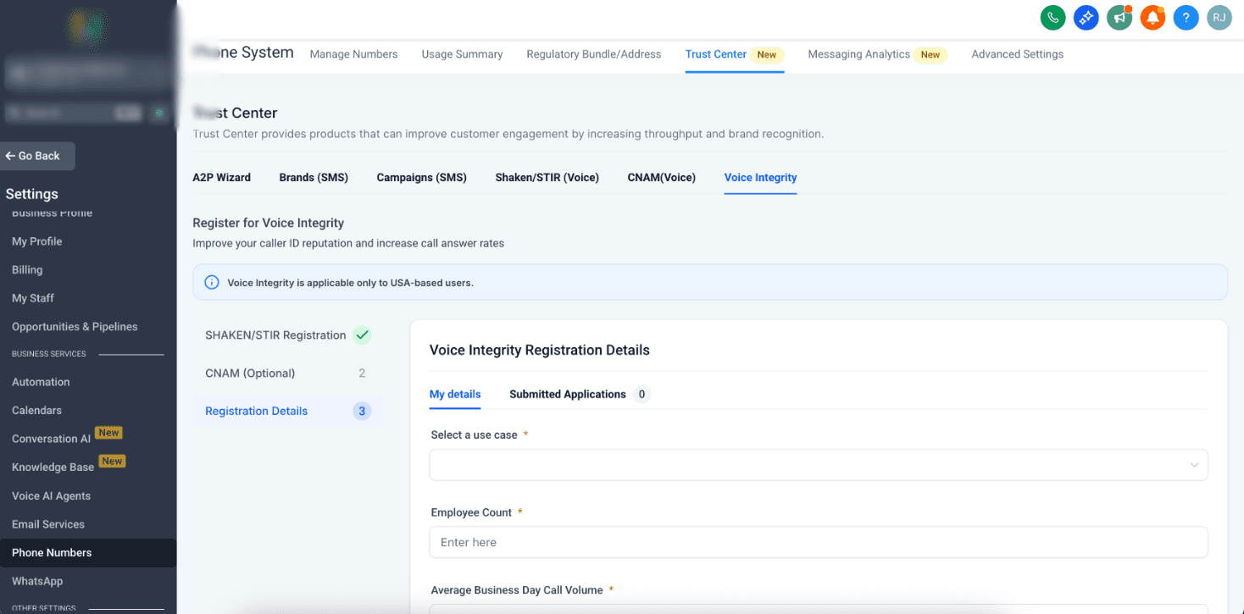Select Voice Integrity sub-tab

pos(760,177)
